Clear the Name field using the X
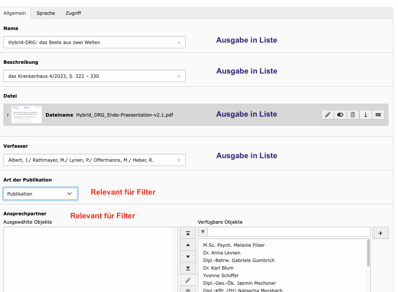The width and height of the screenshot is (398, 292). coord(179,43)
